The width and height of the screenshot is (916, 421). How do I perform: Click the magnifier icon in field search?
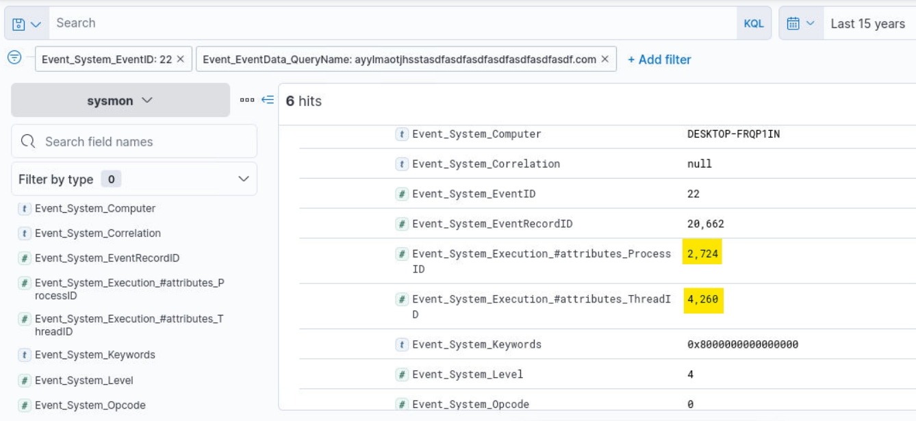tap(28, 142)
